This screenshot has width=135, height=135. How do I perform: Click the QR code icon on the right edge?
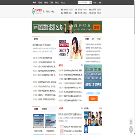131,121
